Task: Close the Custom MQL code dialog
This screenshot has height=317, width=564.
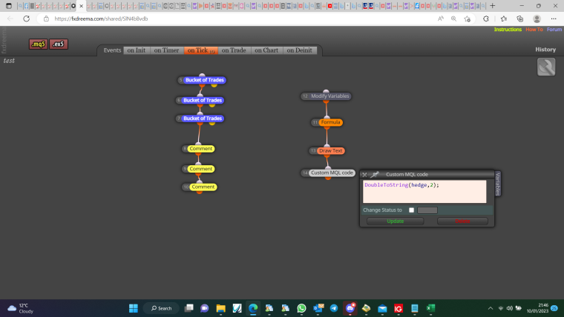Action: click(364, 175)
